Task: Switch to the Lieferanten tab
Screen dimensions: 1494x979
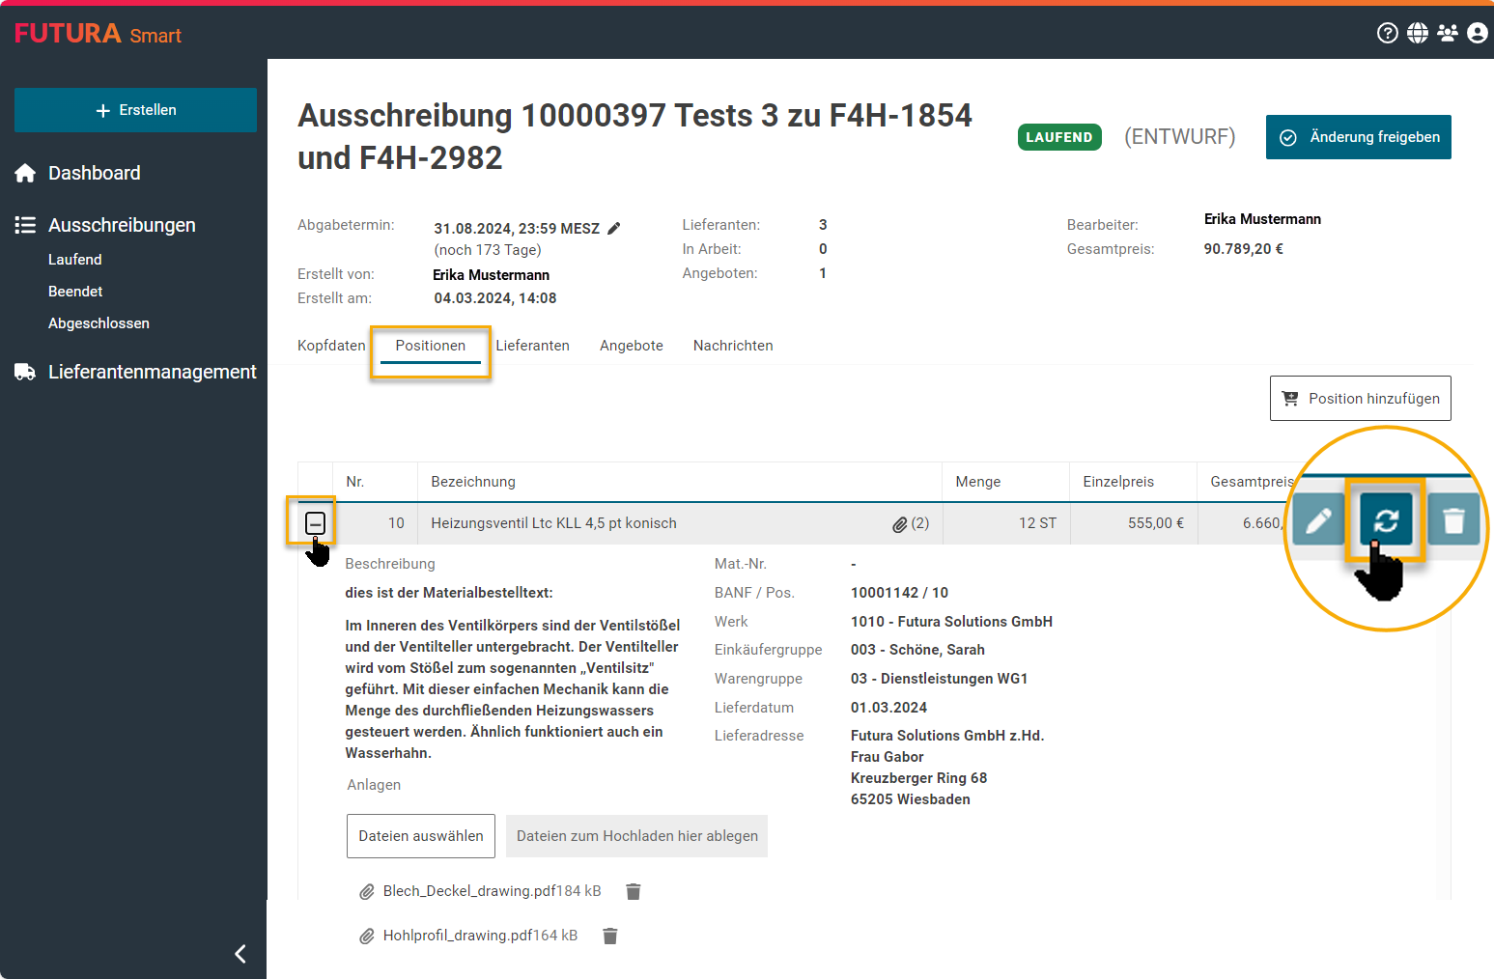Action: (532, 346)
